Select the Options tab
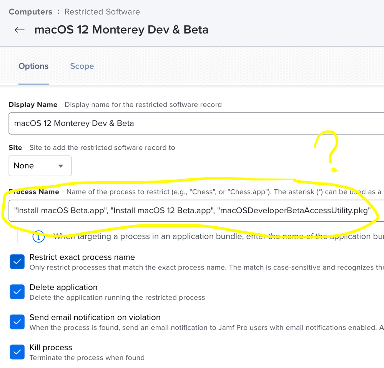Screen dimensions: 384x368 (x=33, y=66)
